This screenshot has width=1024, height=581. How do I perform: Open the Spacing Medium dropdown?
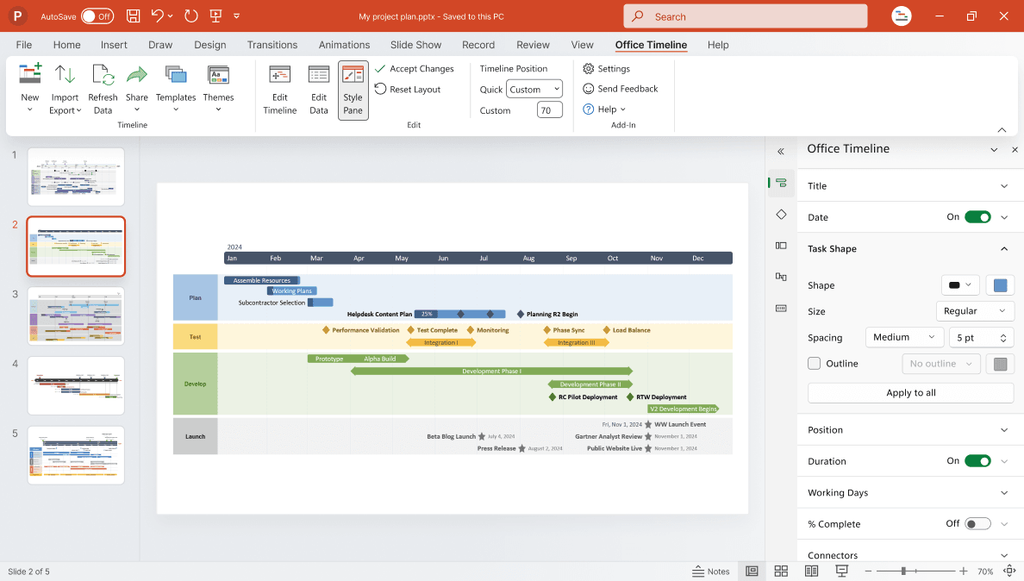coord(904,337)
